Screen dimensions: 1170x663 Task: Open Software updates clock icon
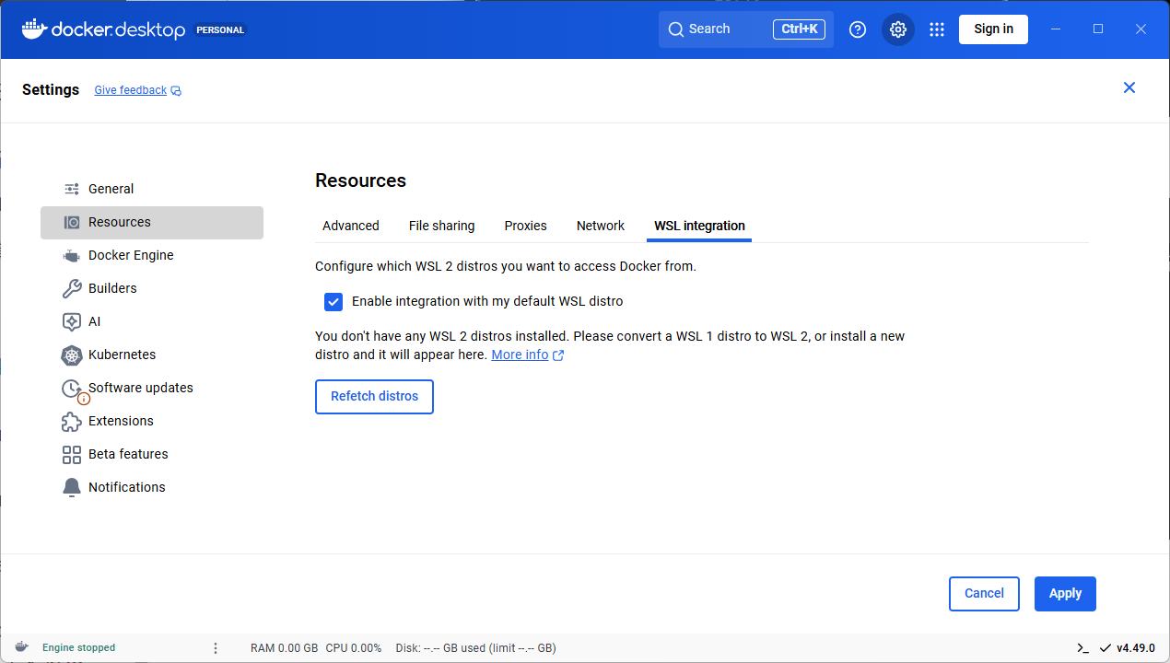71,388
